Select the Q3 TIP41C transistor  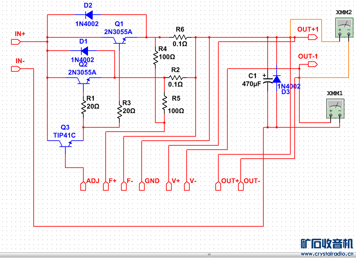(x=65, y=144)
